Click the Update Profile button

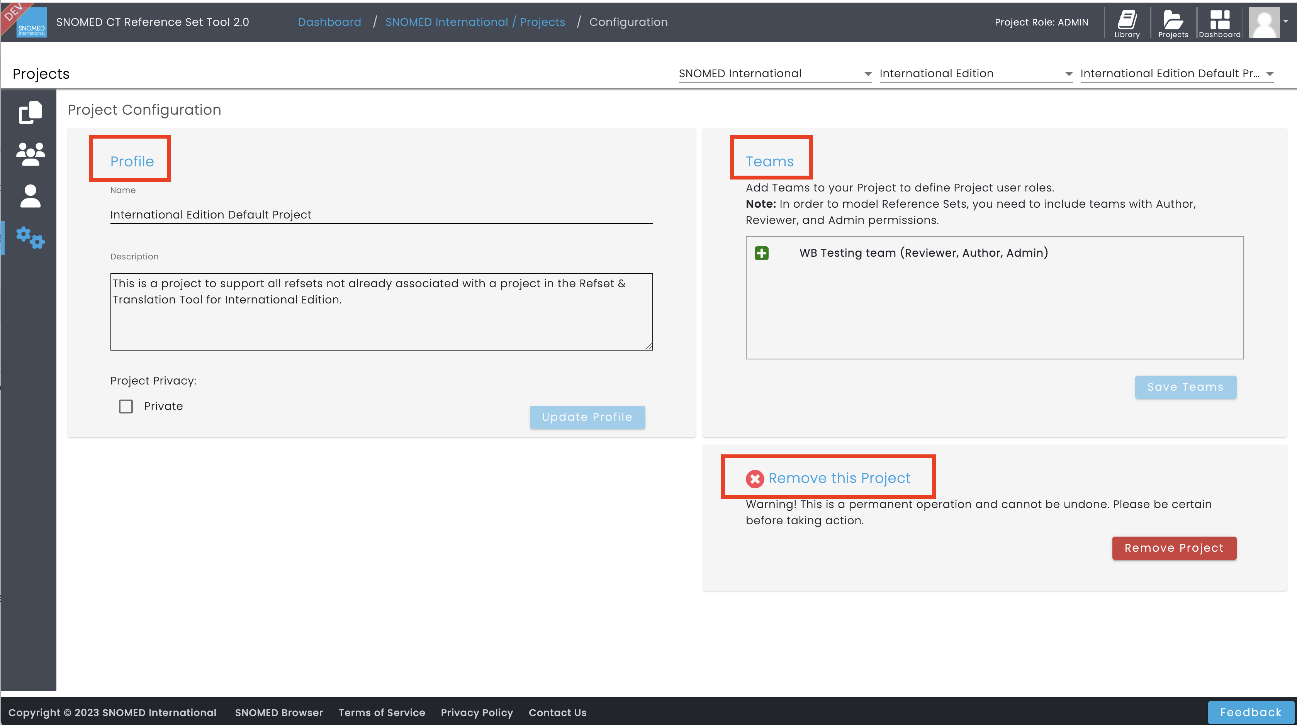tap(587, 417)
